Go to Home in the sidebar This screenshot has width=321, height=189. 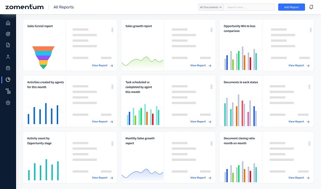coord(8,23)
